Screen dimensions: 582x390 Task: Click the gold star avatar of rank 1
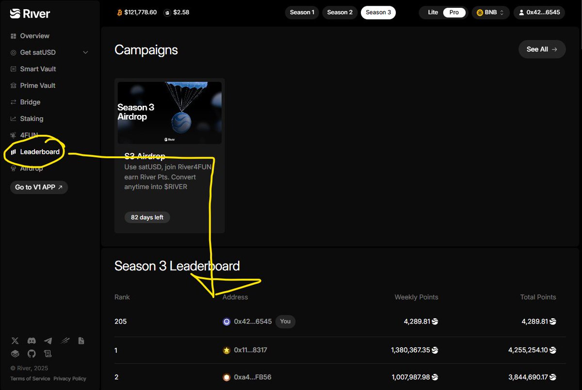(x=226, y=350)
